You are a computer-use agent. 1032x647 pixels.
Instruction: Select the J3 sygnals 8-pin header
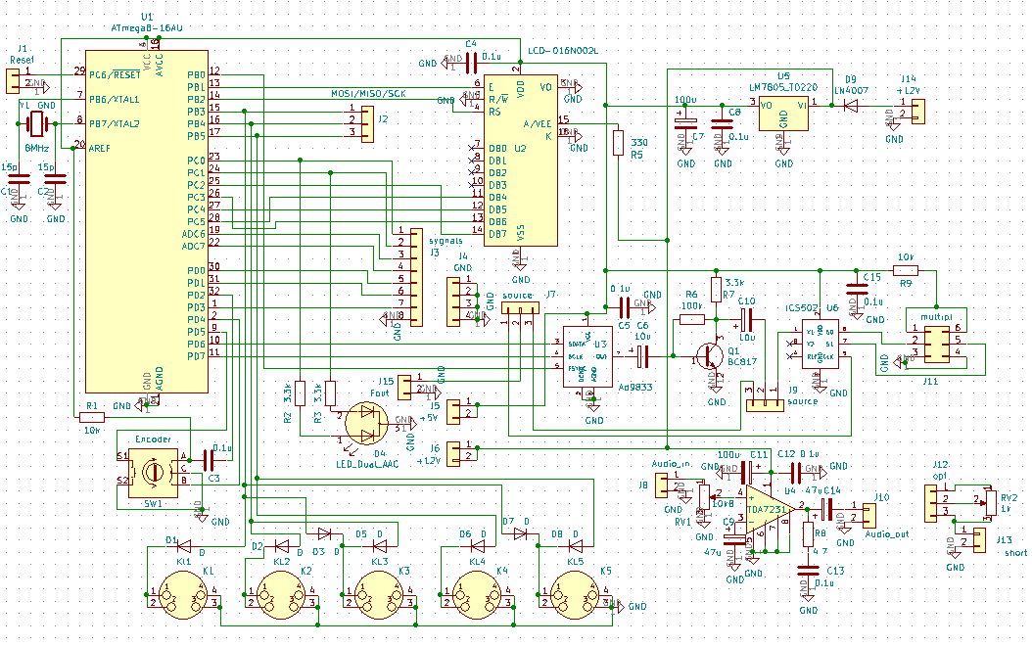[416, 278]
